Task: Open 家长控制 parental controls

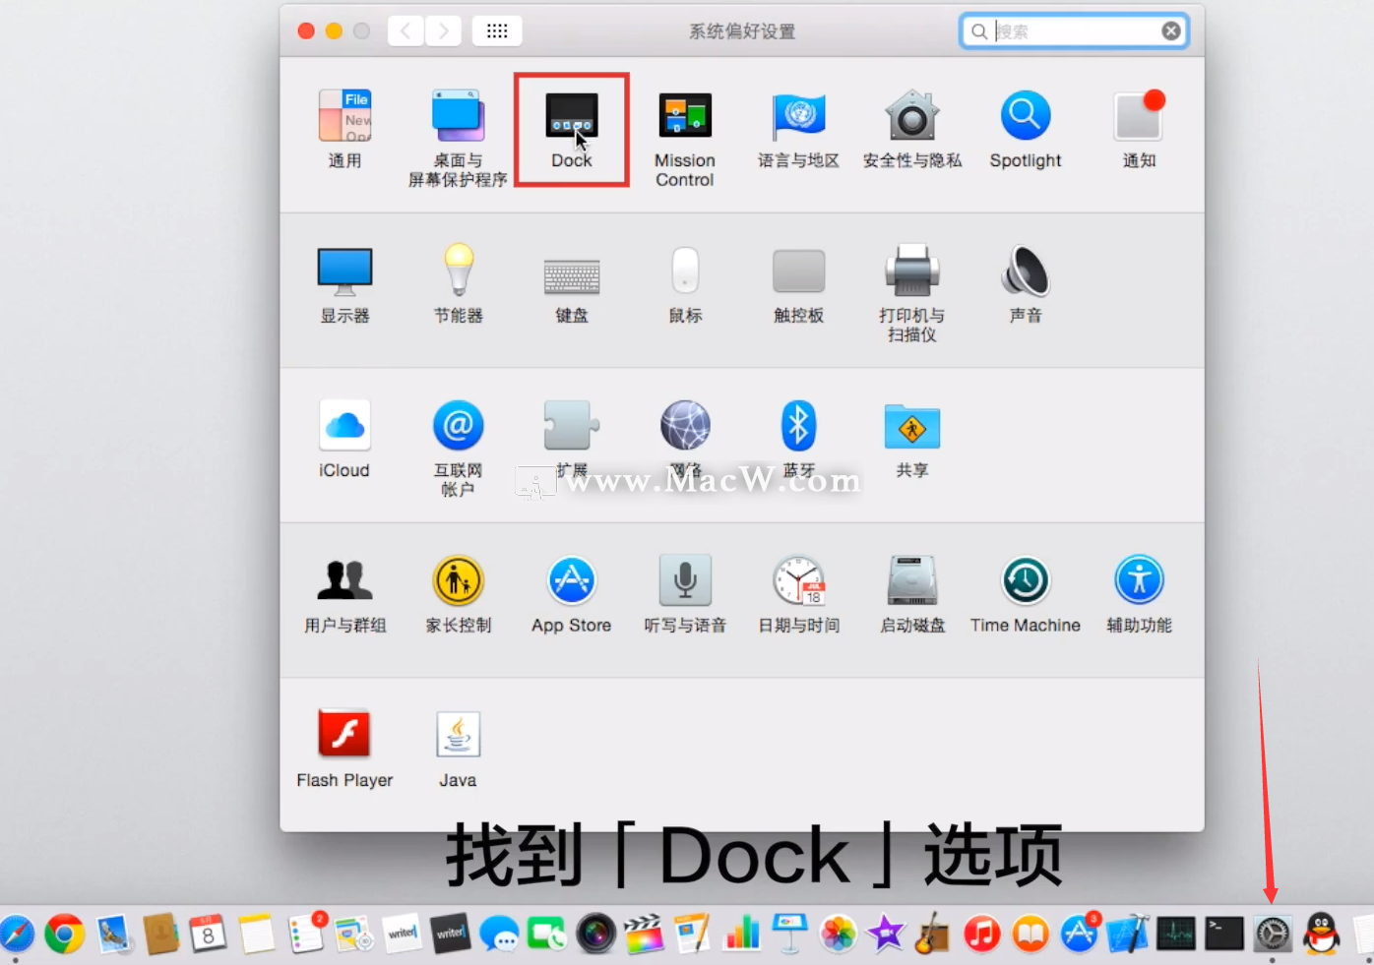Action: (x=457, y=580)
